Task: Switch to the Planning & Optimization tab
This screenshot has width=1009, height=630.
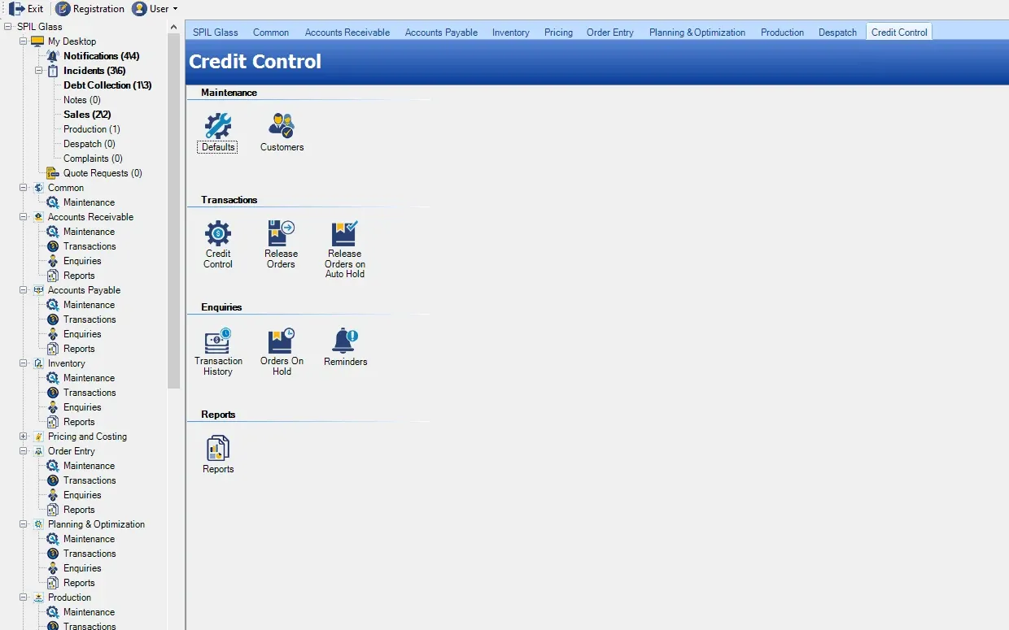Action: coord(697,33)
